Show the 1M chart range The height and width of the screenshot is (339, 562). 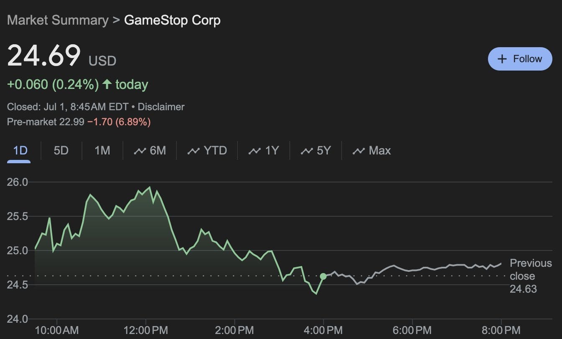pyautogui.click(x=102, y=151)
